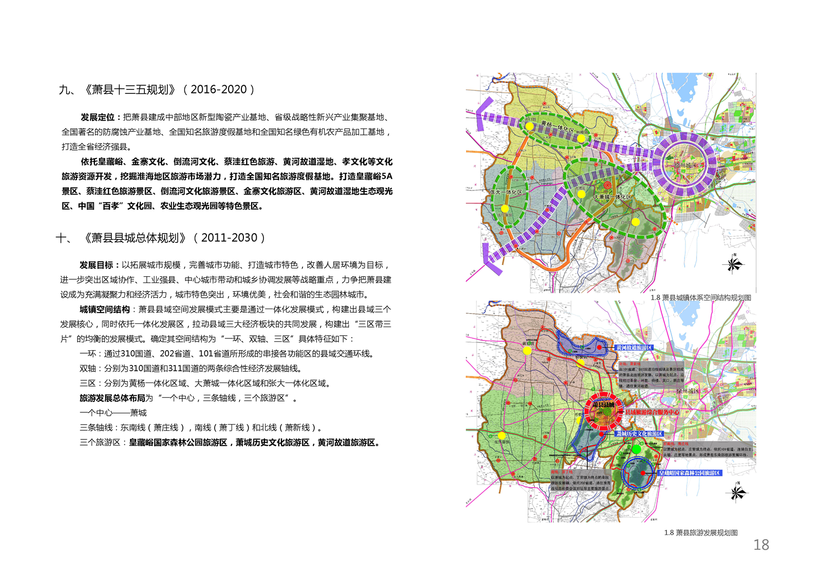Click caption 1.8 萧县旅游发展规划图

click(700, 533)
